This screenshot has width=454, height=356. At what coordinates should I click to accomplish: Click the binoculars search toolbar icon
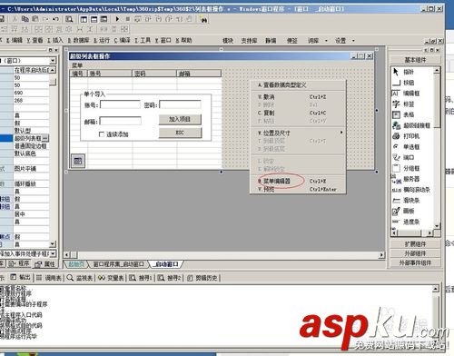coord(203,19)
